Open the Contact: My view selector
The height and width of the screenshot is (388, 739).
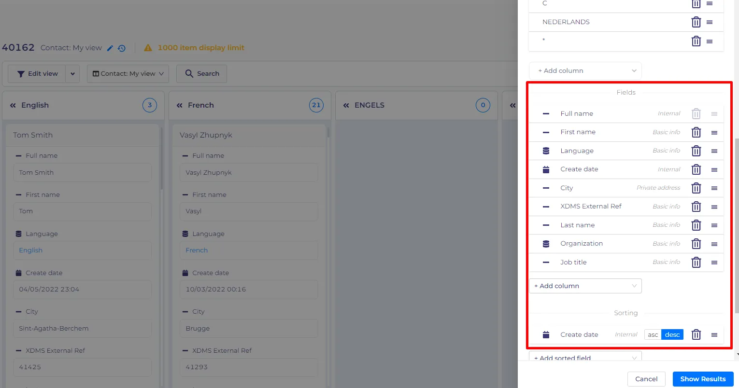(128, 74)
